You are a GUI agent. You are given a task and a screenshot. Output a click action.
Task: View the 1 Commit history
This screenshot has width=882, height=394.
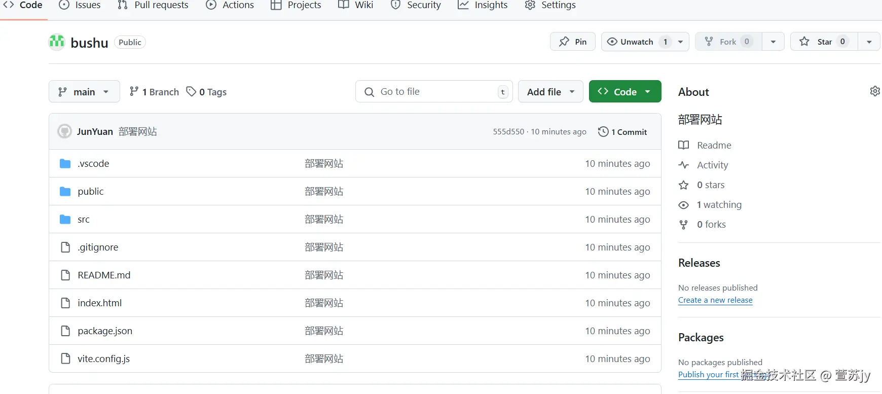(622, 132)
